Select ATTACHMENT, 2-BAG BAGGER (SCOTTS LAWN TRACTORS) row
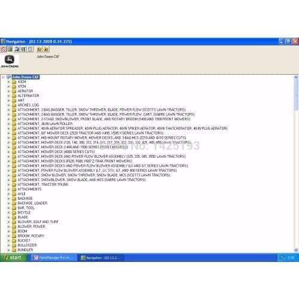Image resolution: width=299 pixels, height=299 pixels. (x=102, y=110)
